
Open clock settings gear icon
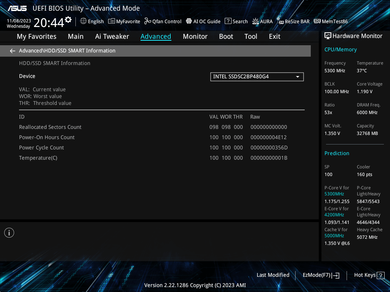pyautogui.click(x=68, y=20)
